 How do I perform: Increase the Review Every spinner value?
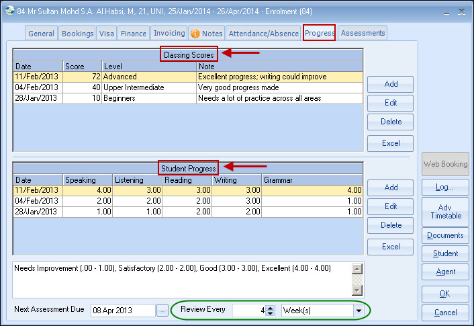point(270,308)
